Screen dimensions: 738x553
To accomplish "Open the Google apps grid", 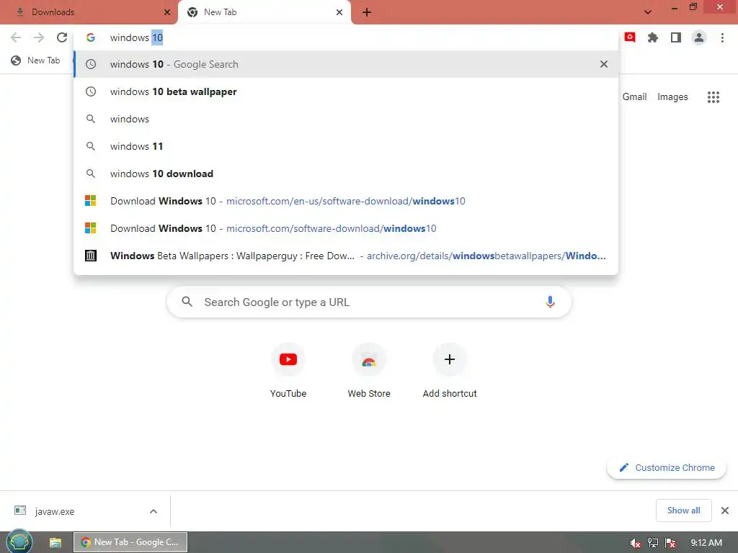I will 713,97.
